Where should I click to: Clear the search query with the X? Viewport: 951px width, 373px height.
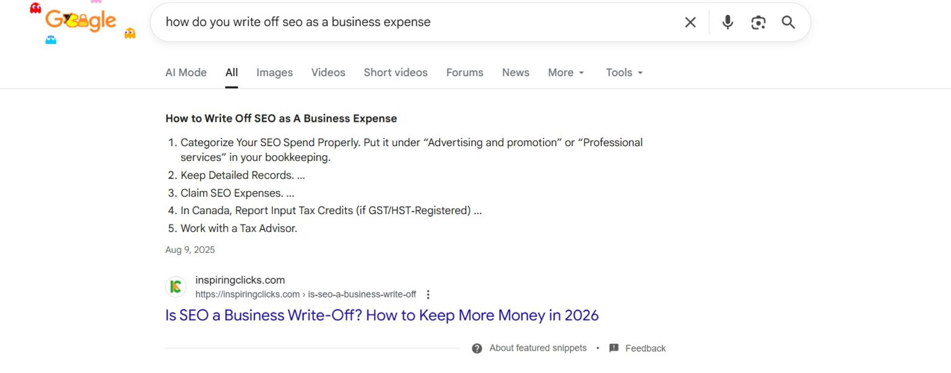click(690, 22)
